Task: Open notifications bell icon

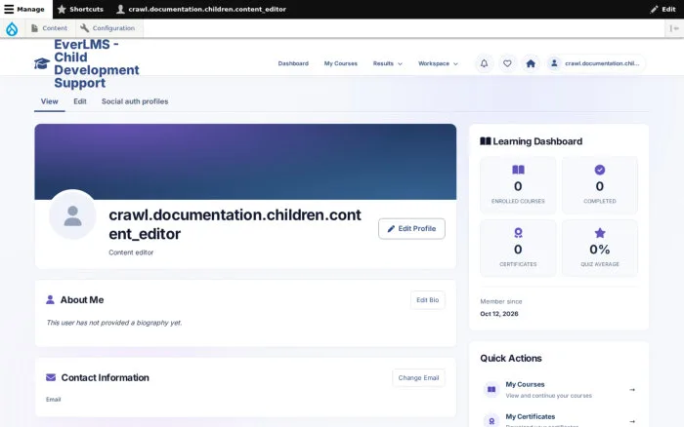Action: pyautogui.click(x=485, y=63)
